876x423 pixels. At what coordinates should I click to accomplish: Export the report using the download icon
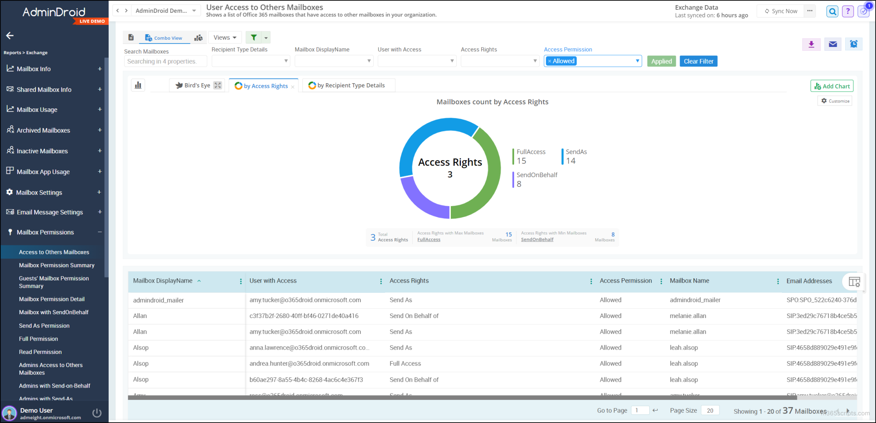tap(811, 44)
